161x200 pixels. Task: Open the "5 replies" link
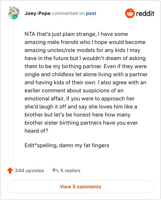pyautogui.click(x=70, y=171)
